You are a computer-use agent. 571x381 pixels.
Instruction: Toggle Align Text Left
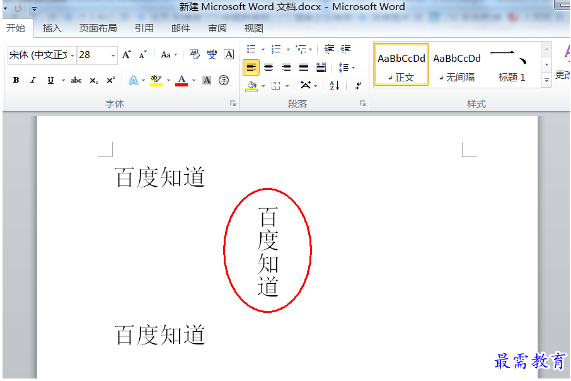point(251,67)
